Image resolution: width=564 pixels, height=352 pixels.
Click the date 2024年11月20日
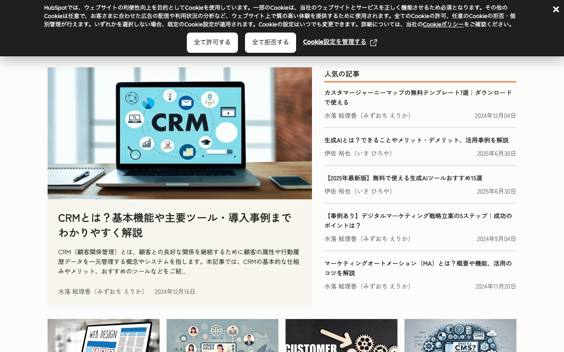(496, 286)
